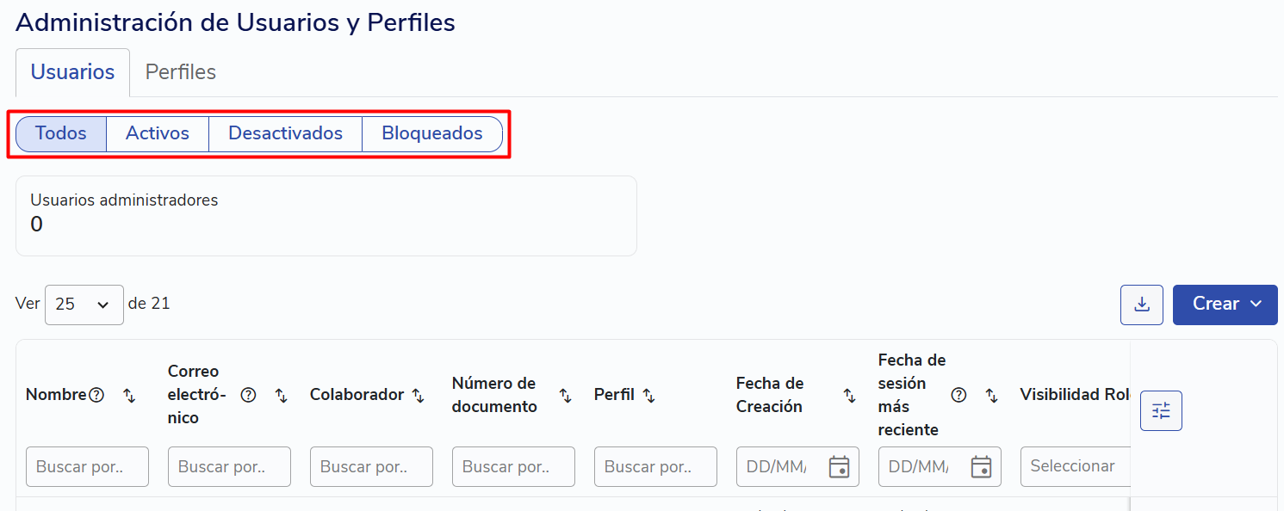Filter users by Activos
This screenshot has width=1284, height=511.
(x=158, y=134)
